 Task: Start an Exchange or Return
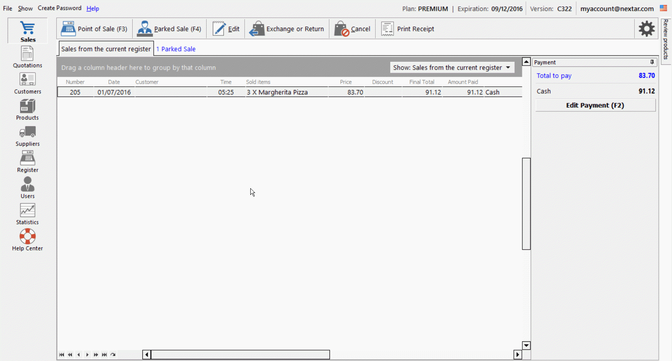(x=287, y=29)
